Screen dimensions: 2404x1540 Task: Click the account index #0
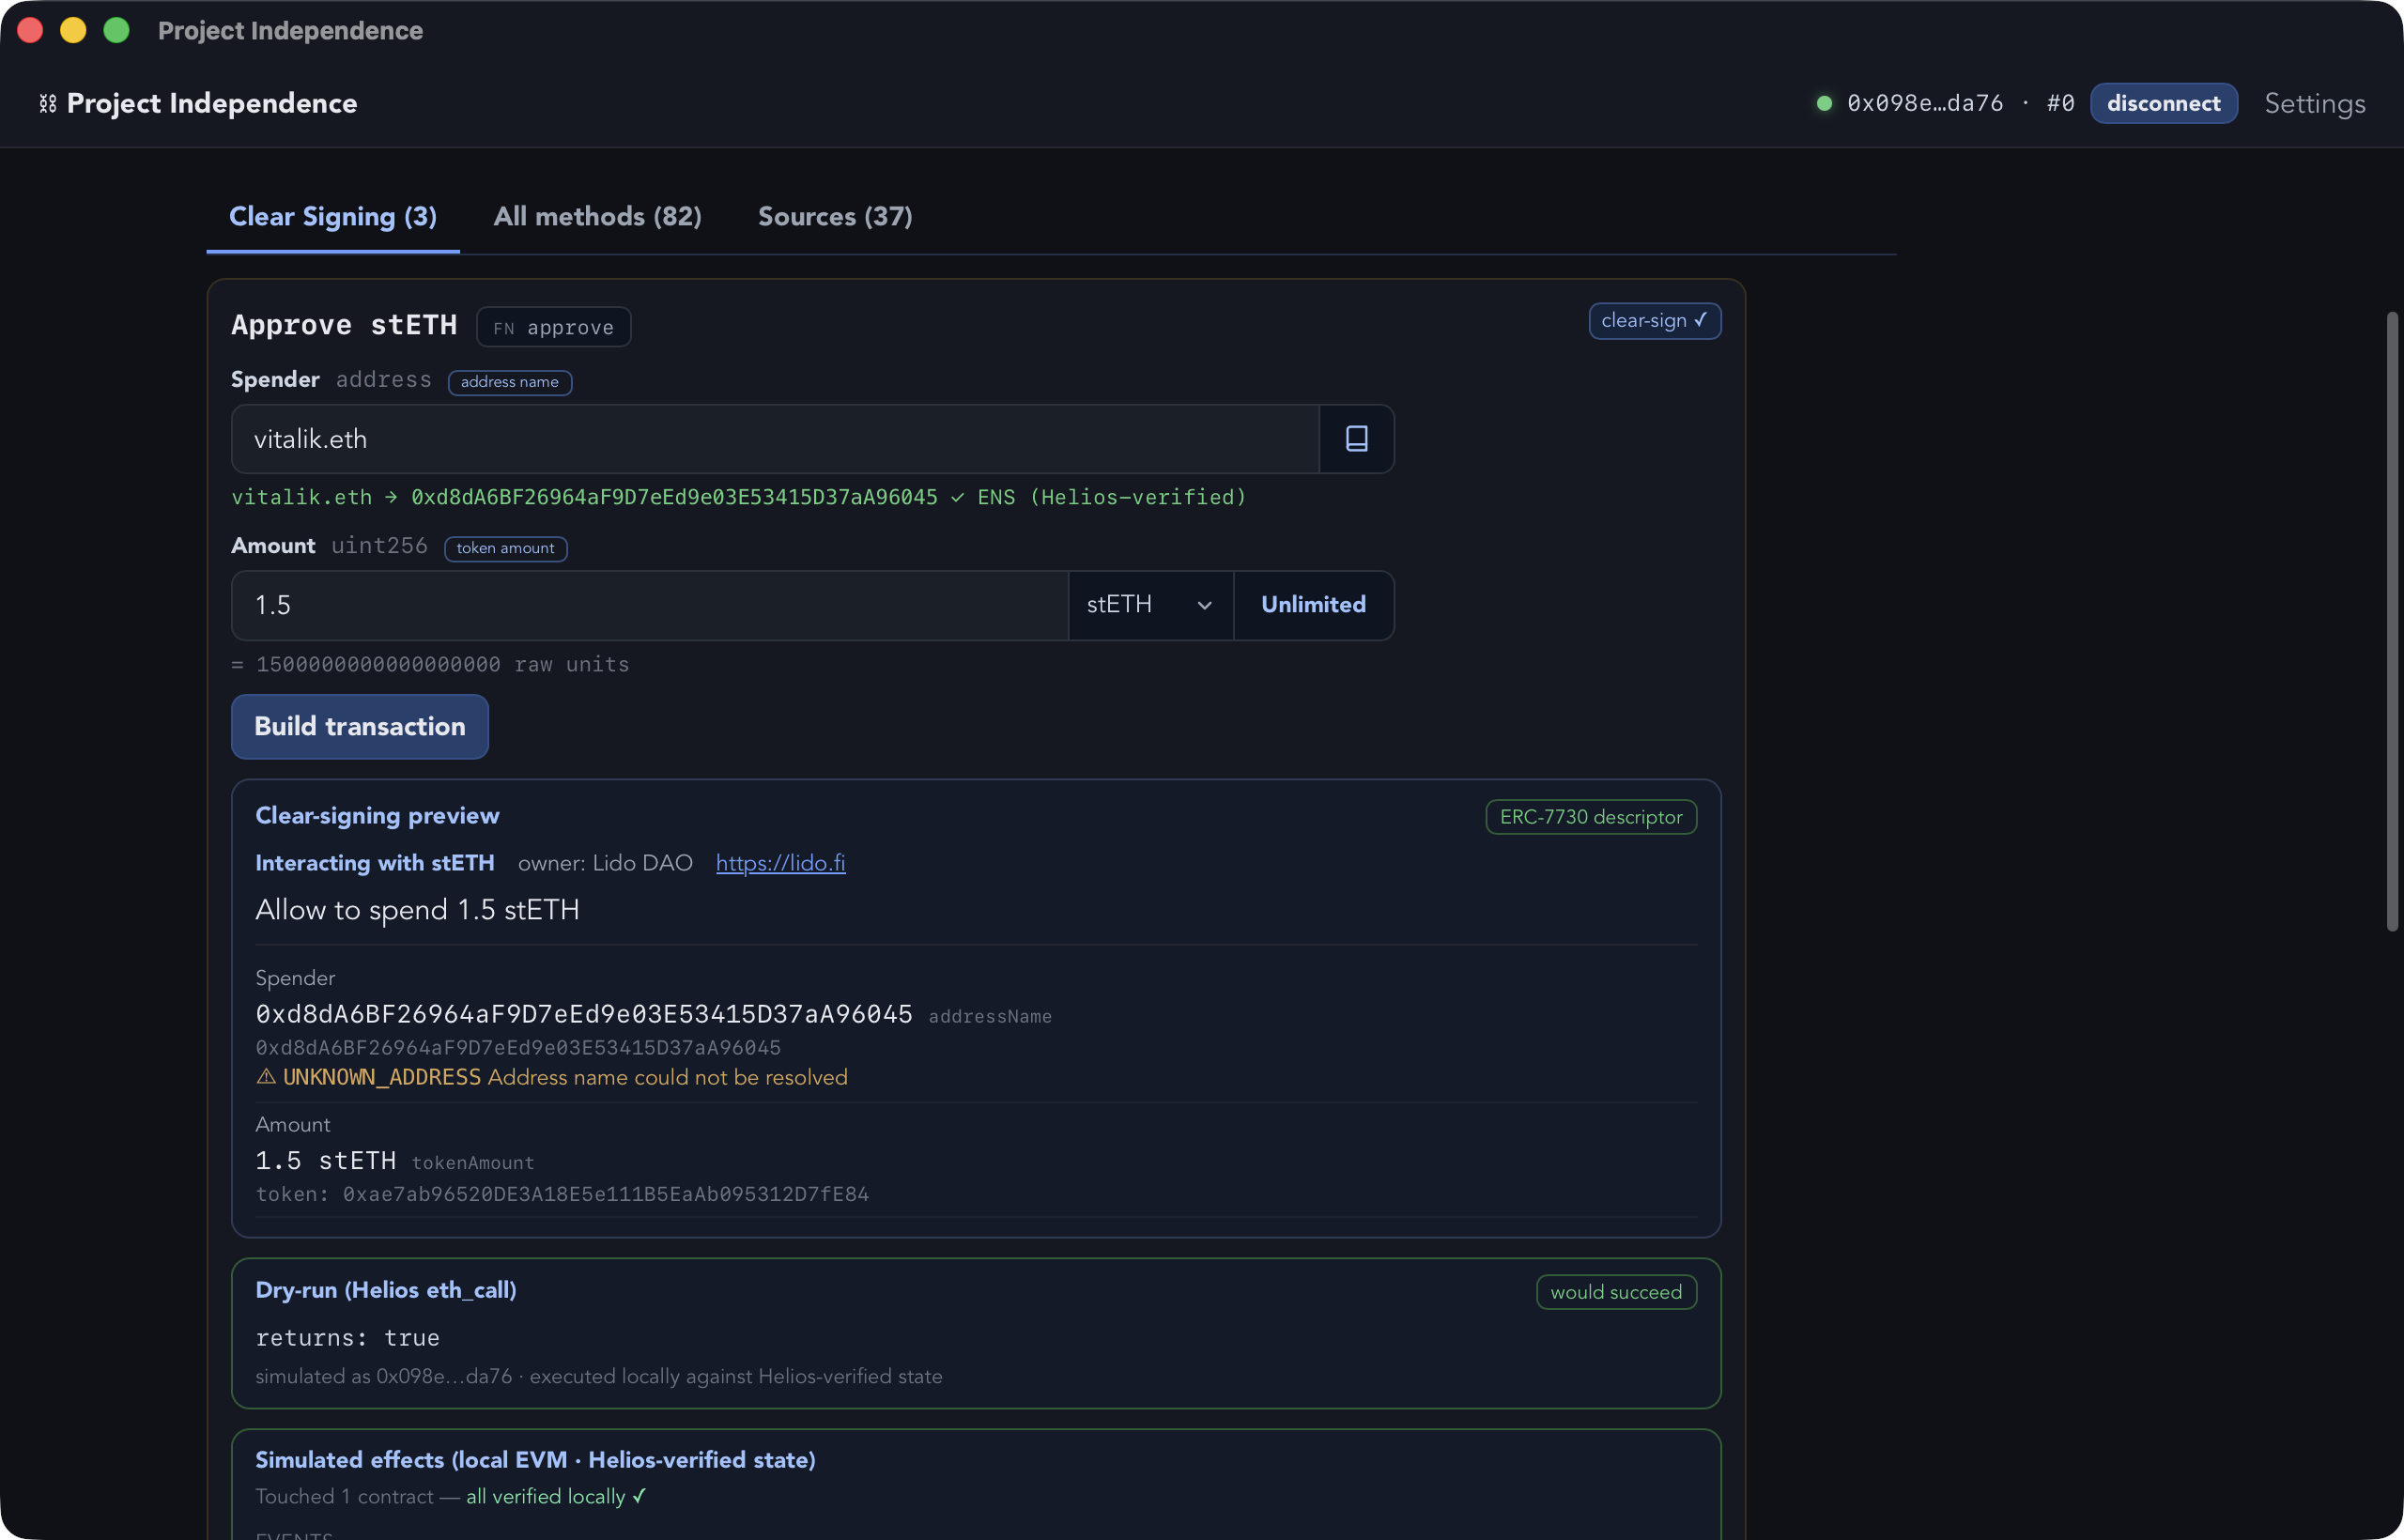(2060, 103)
